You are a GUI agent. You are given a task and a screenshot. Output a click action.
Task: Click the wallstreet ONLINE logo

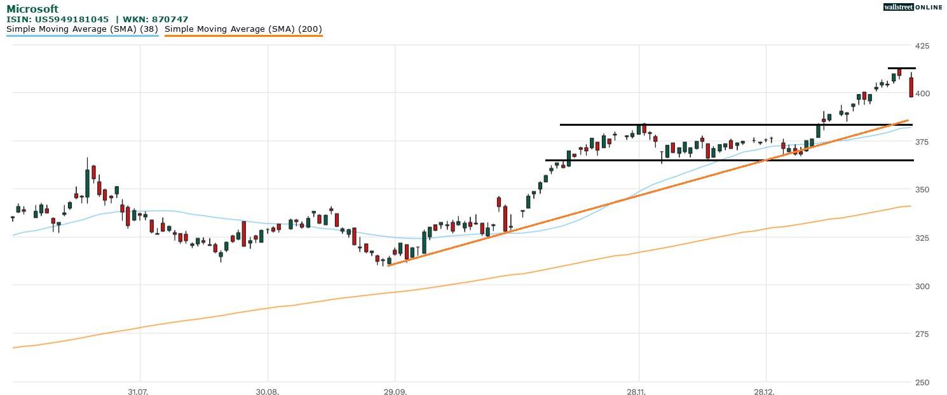[x=913, y=7]
